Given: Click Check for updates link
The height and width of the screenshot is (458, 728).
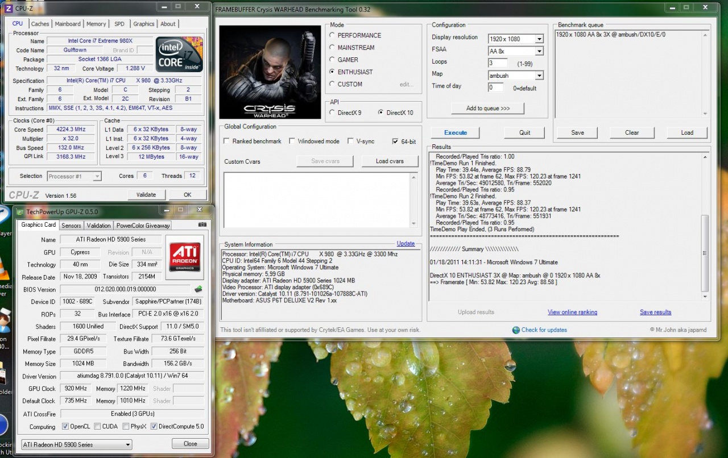Looking at the screenshot, I should point(544,330).
